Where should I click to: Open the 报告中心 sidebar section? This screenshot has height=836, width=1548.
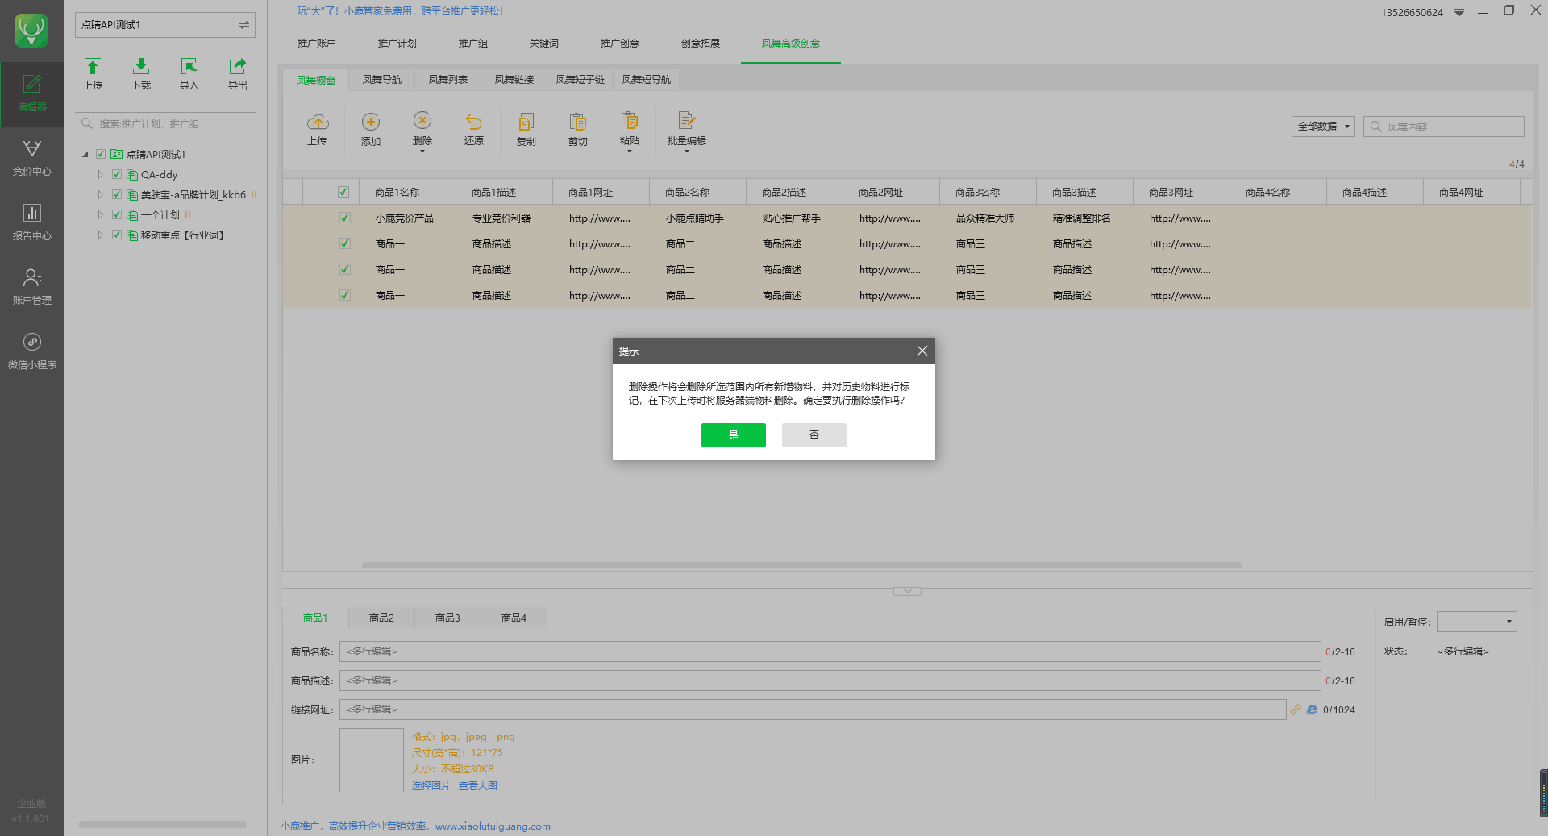pos(31,223)
